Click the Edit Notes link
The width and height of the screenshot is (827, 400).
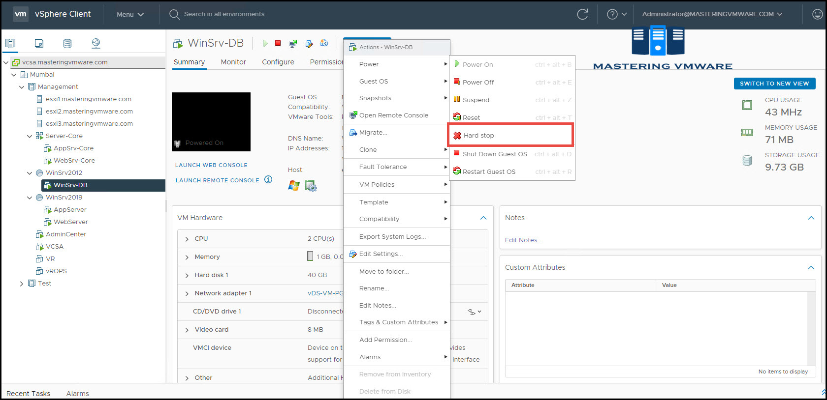[x=523, y=240]
